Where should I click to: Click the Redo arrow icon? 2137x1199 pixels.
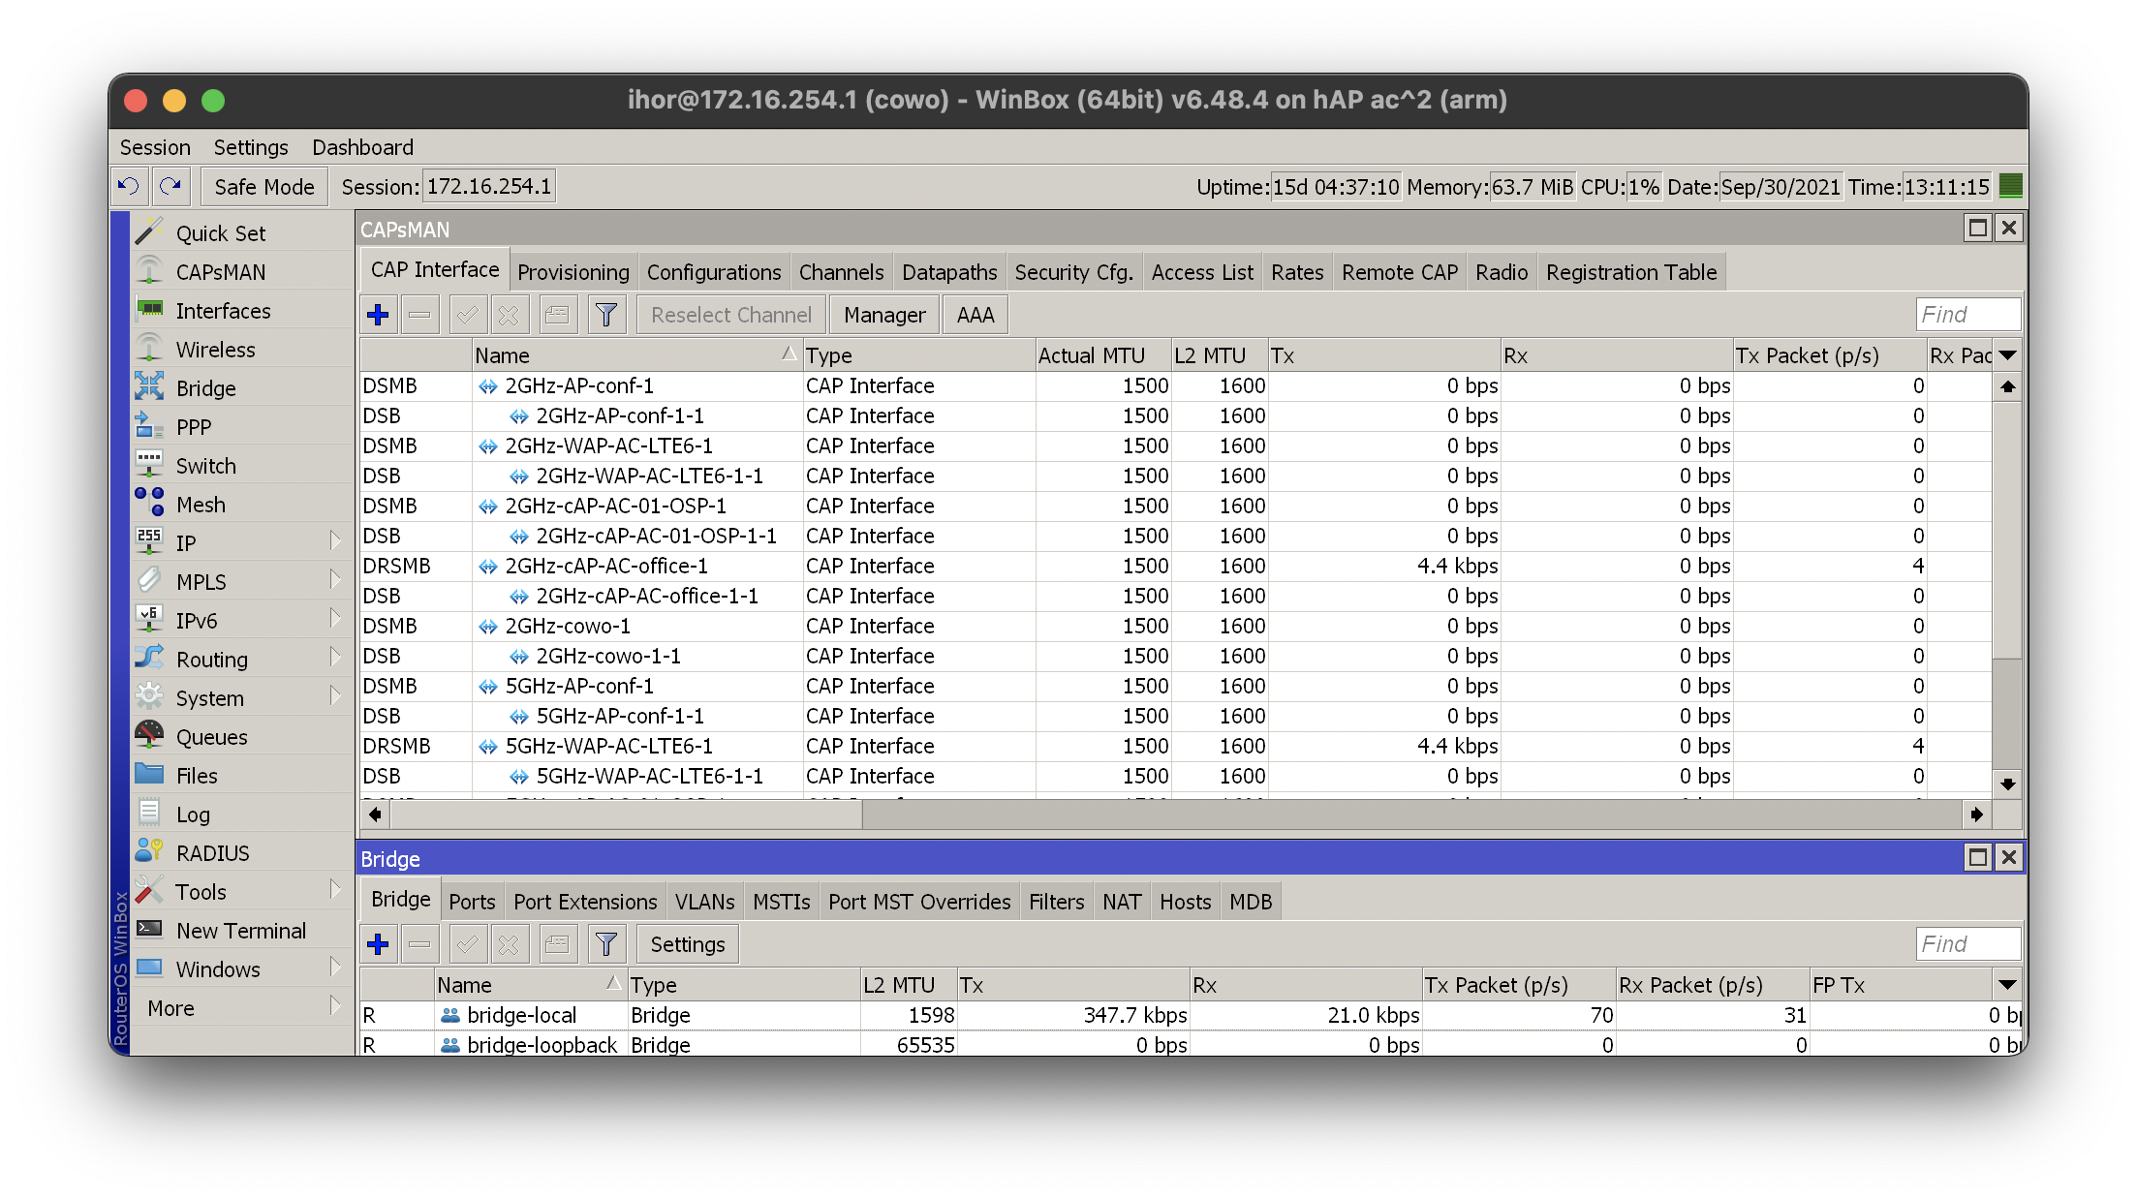[x=170, y=186]
